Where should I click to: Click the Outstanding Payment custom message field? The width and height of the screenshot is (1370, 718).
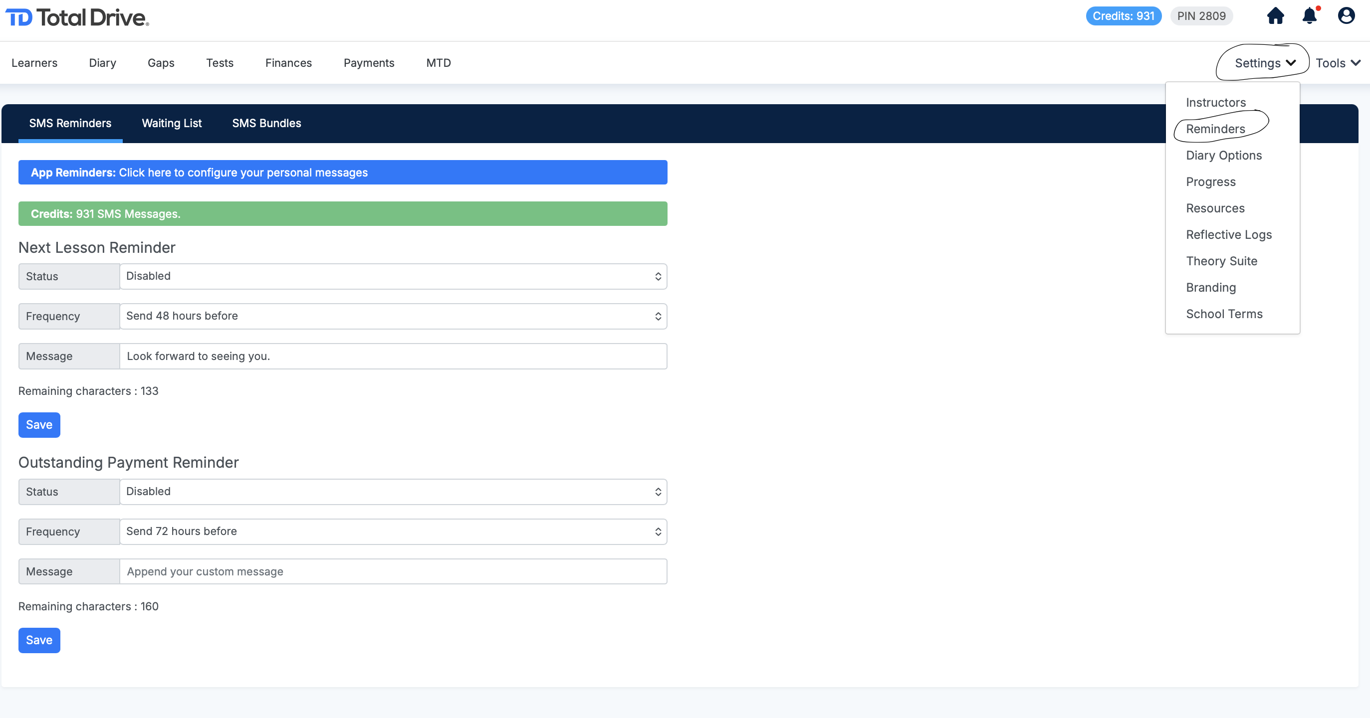(393, 571)
